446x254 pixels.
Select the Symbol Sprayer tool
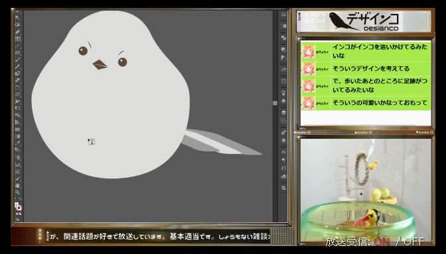pos(18,157)
